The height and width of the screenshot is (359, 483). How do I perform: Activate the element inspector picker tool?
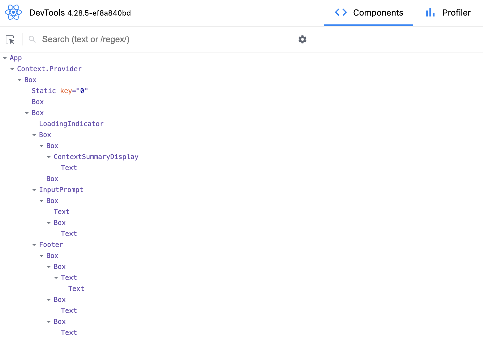[10, 40]
